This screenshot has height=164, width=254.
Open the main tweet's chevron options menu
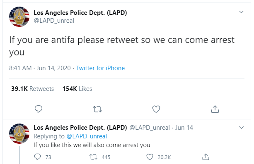(x=242, y=12)
